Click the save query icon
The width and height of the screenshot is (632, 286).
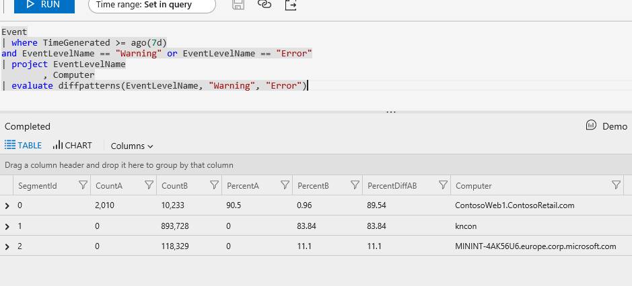[x=238, y=5]
